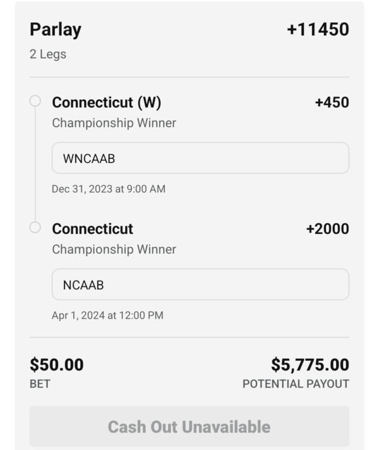
Task: Click the $50.00 bet amount
Action: (x=57, y=365)
